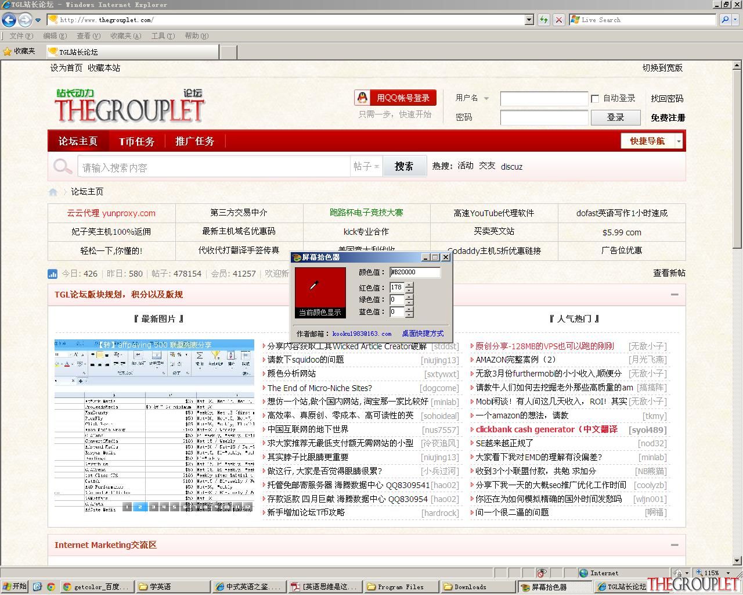The height and width of the screenshot is (595, 743).
Task: Switch to the 推广任务 nav tab
Action: [195, 141]
